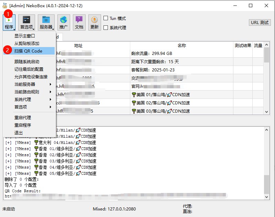
Task: Choose 扫描 QR Code menu entry
Action: click(29, 51)
